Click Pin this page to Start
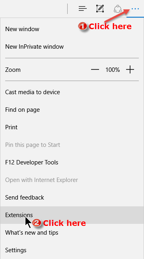This screenshot has height=259, width=144. pyautogui.click(x=72, y=145)
